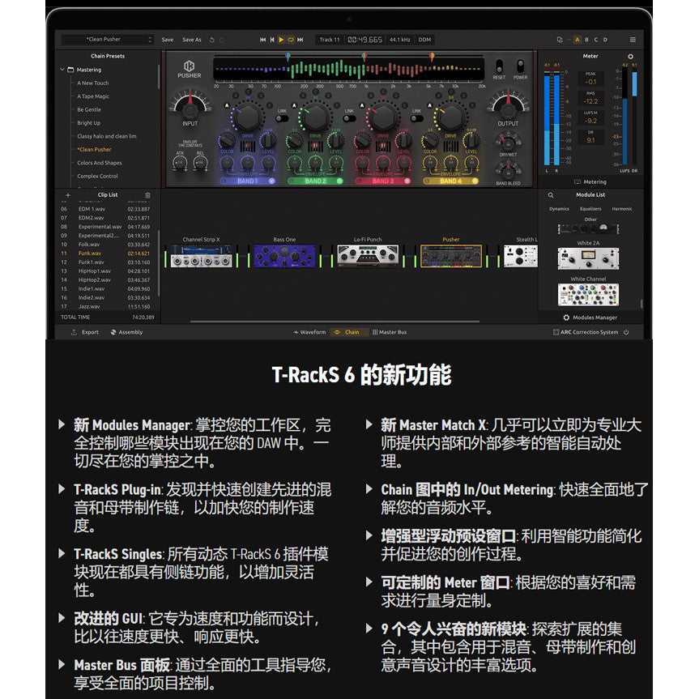The image size is (699, 699).
Task: Click the Mastering folder icon
Action: point(70,70)
